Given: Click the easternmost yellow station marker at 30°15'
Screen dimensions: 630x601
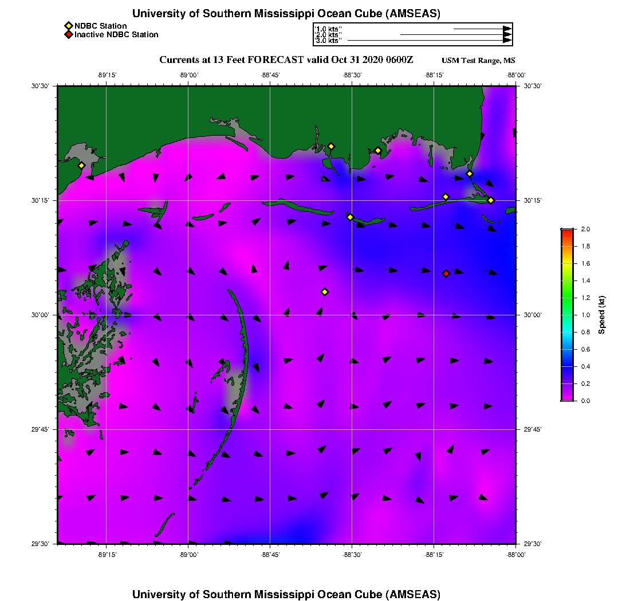Looking at the screenshot, I should tap(491, 200).
